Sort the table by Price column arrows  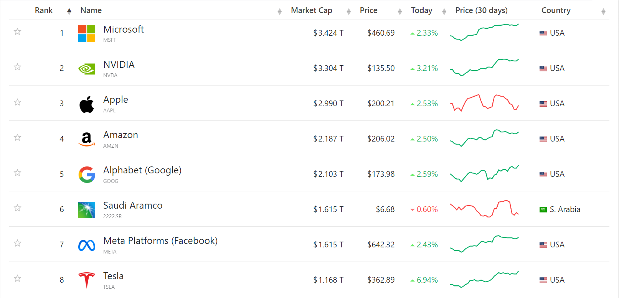400,12
